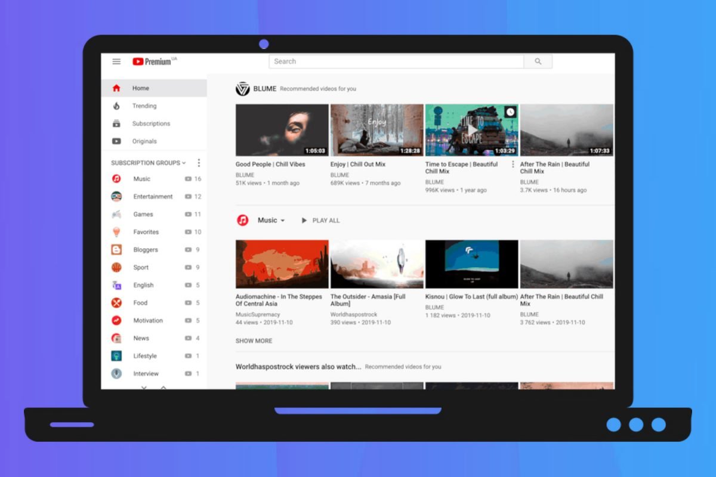The width and height of the screenshot is (716, 477).
Task: Click the video count icon beside Music 16
Action: [188, 179]
